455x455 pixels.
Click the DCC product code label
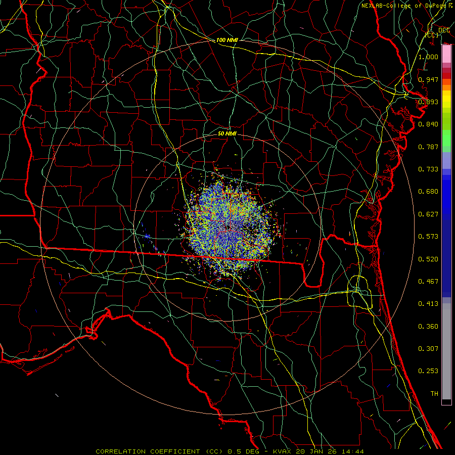click(444, 30)
